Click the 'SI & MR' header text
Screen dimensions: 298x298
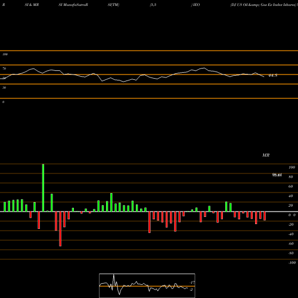pos(32,5)
